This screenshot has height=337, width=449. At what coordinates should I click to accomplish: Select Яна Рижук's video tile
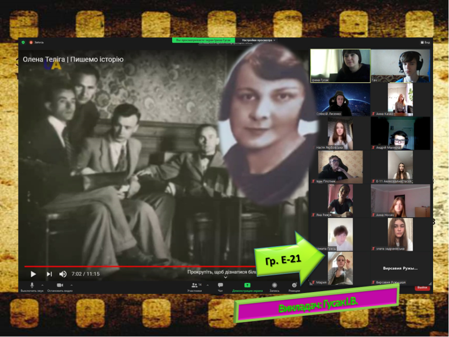(340, 201)
